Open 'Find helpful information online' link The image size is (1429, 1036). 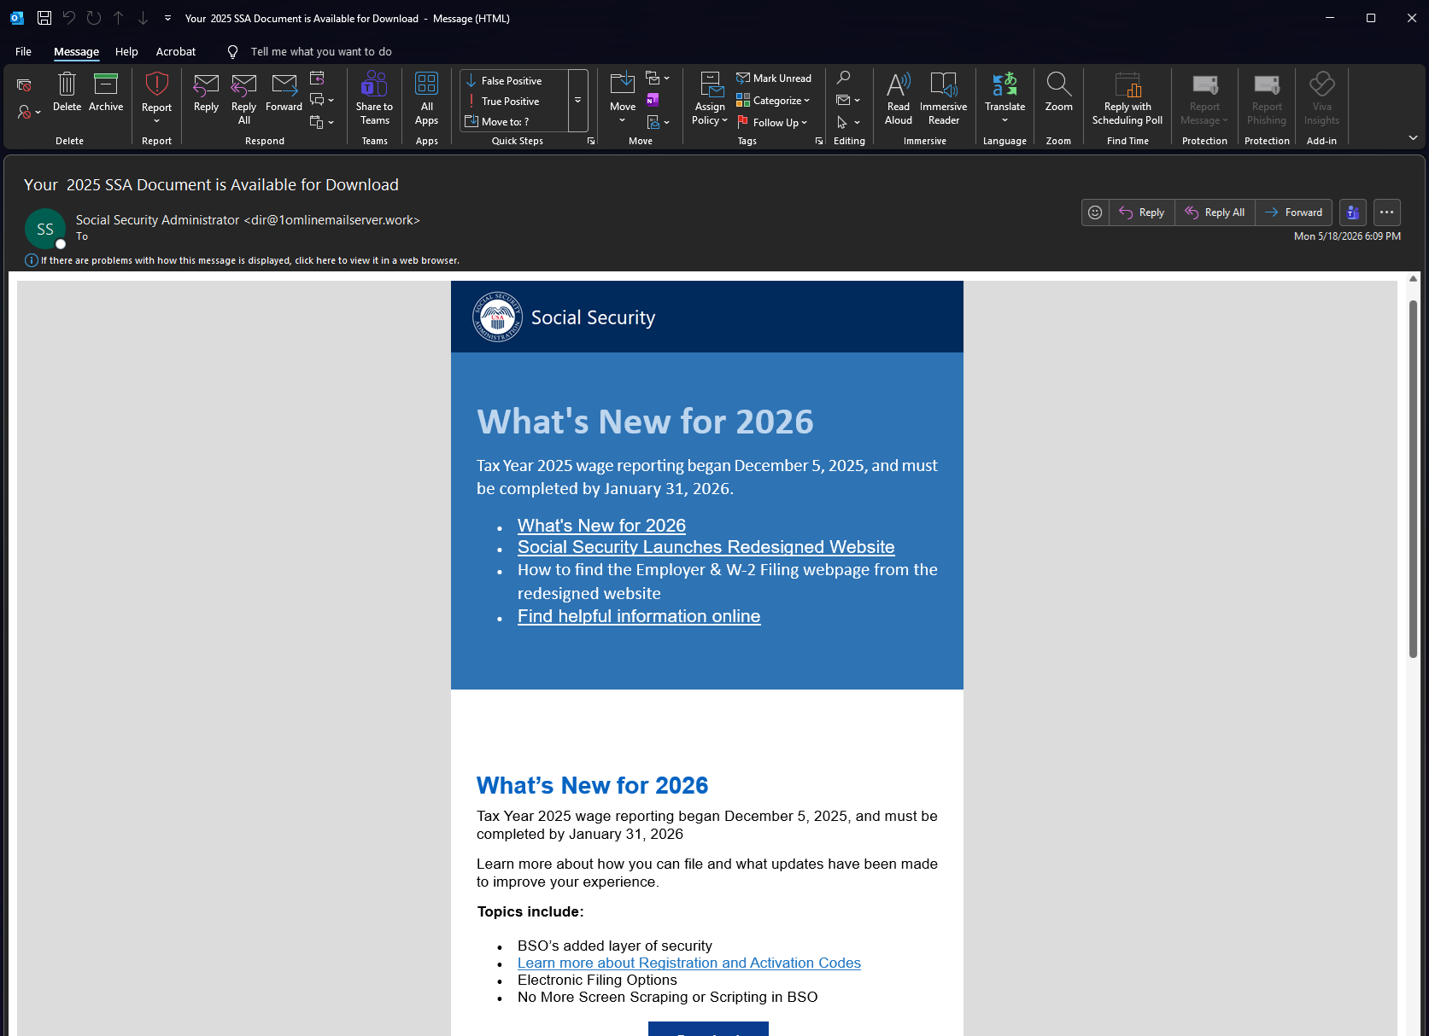point(639,616)
